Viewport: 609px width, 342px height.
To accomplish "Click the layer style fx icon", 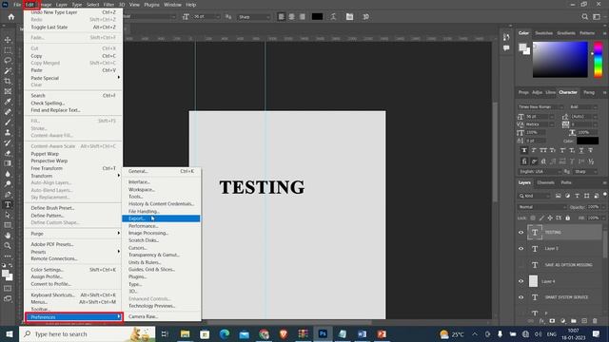I will (x=541, y=321).
